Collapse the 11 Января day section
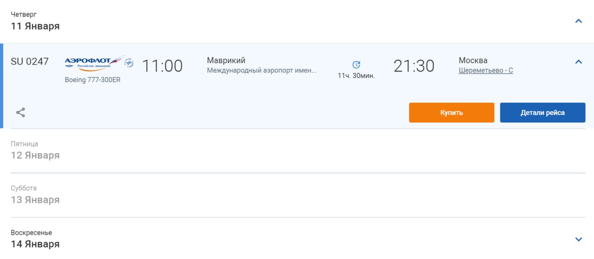 pos(578,21)
